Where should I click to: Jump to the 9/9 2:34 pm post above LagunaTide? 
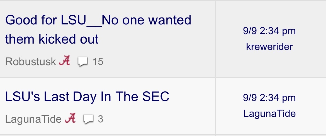tap(269, 98)
